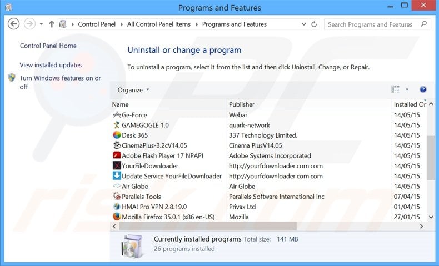This screenshot has width=439, height=266.
Task: Expand chevron after All Control Panel Items
Action: click(x=197, y=24)
